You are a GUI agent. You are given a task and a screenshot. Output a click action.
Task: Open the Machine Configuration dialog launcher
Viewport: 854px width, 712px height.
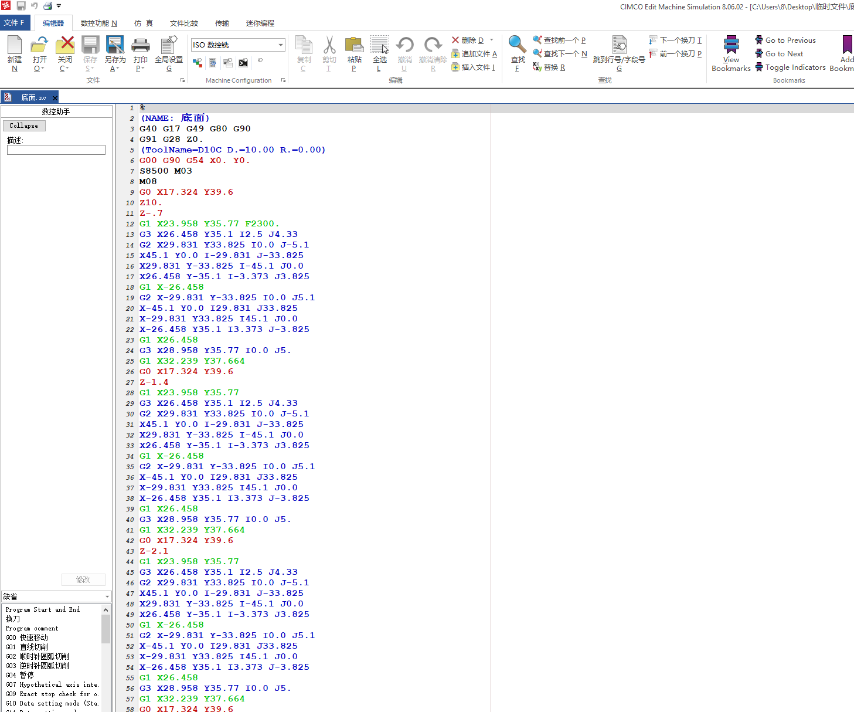click(x=284, y=80)
